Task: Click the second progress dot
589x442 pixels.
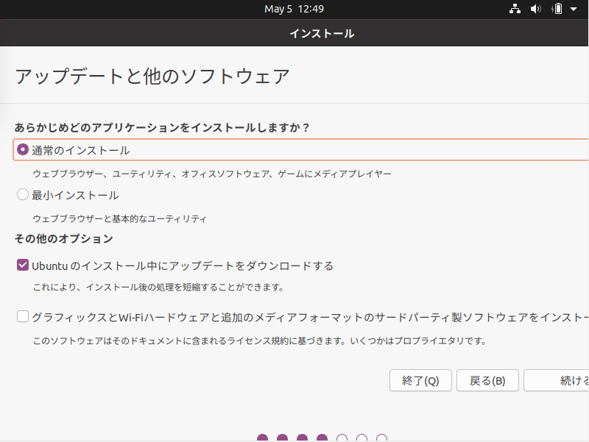Action: pyautogui.click(x=283, y=438)
